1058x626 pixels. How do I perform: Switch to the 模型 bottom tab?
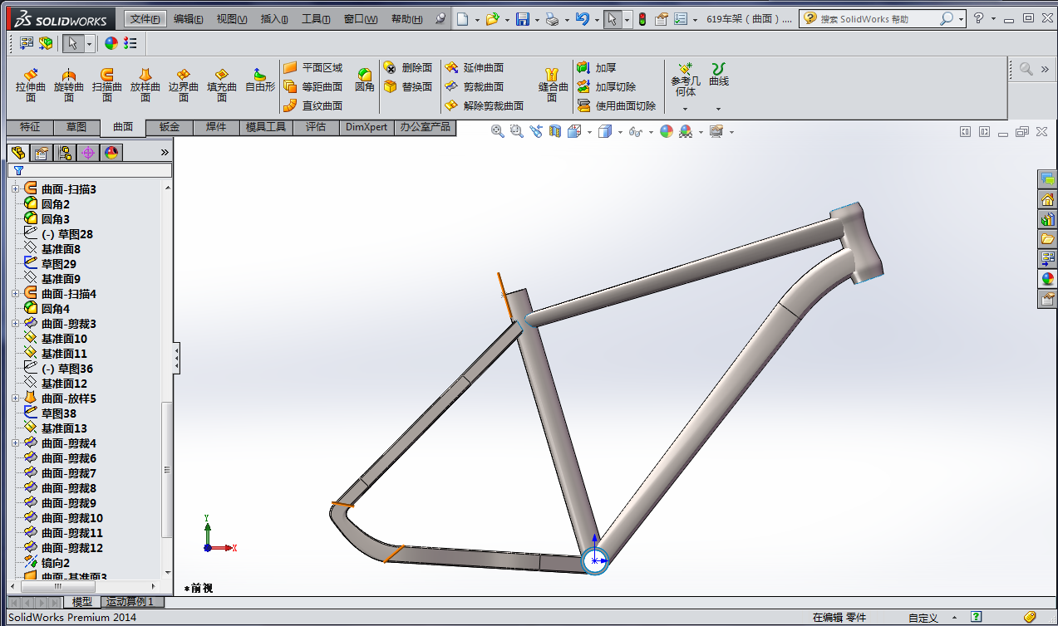point(82,602)
